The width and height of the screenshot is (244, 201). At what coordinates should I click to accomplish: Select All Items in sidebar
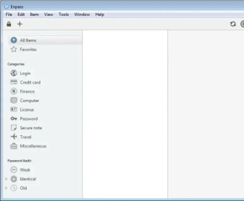tap(45, 40)
